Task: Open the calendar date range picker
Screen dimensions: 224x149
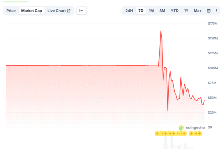Action: coord(209,11)
